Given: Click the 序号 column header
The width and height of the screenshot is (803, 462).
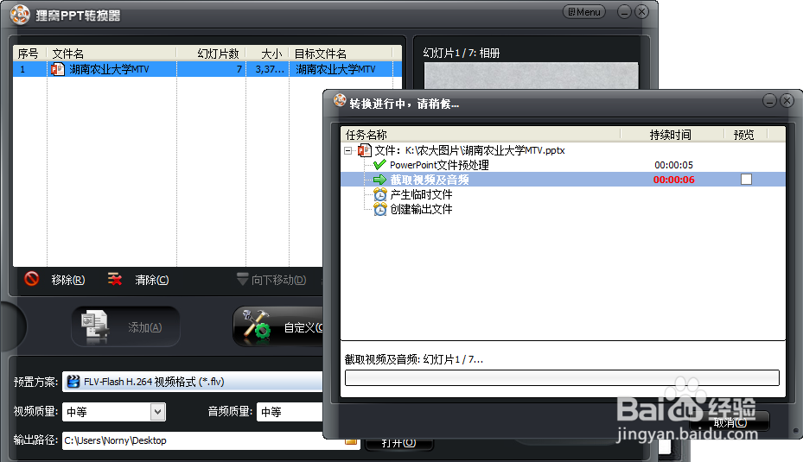Looking at the screenshot, I should pyautogui.click(x=29, y=54).
